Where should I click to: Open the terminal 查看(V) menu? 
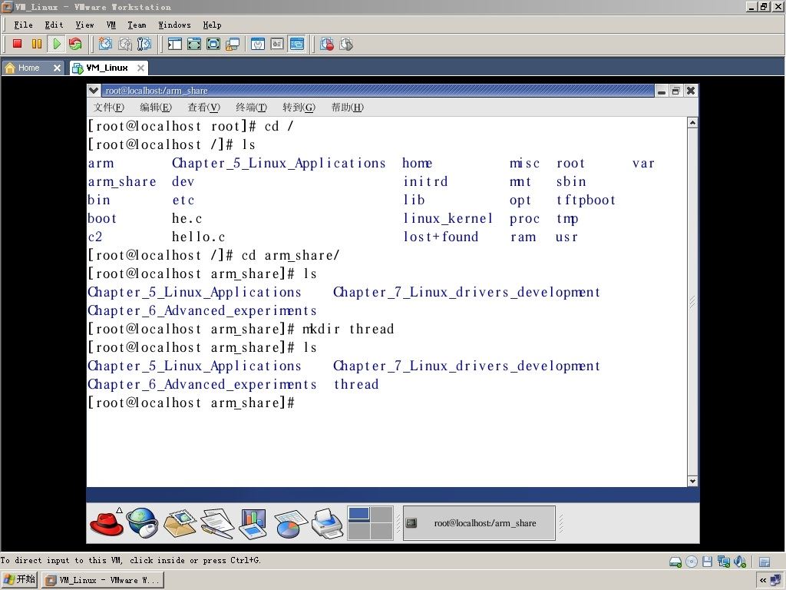coord(203,108)
